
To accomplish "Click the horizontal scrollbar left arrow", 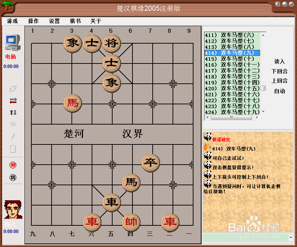I will pos(208,117).
